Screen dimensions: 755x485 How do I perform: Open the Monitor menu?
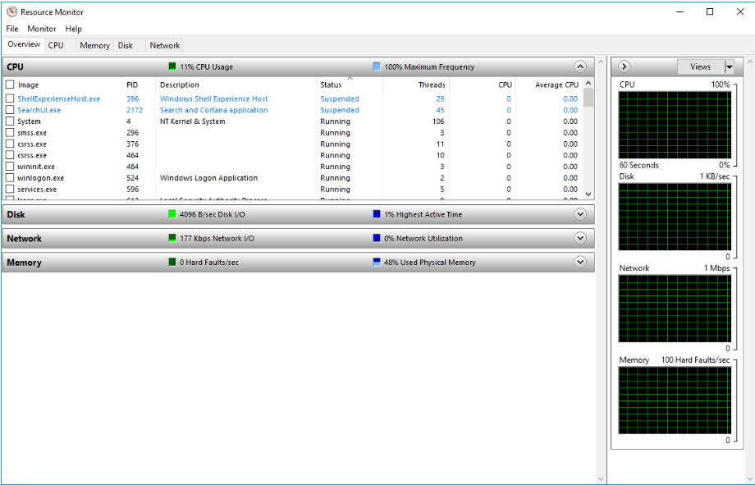pyautogui.click(x=41, y=28)
